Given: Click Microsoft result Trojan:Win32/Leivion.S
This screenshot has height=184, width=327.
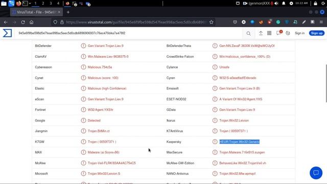Looking at the screenshot, I should pyautogui.click(x=104, y=174).
